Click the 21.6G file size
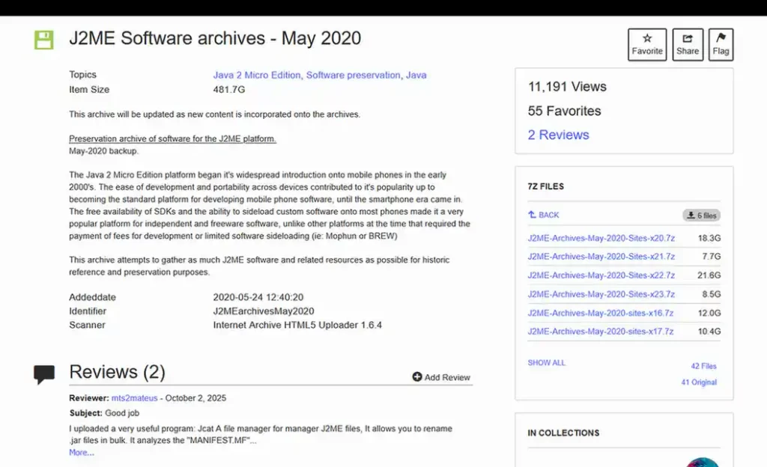The height and width of the screenshot is (467, 767). click(709, 275)
